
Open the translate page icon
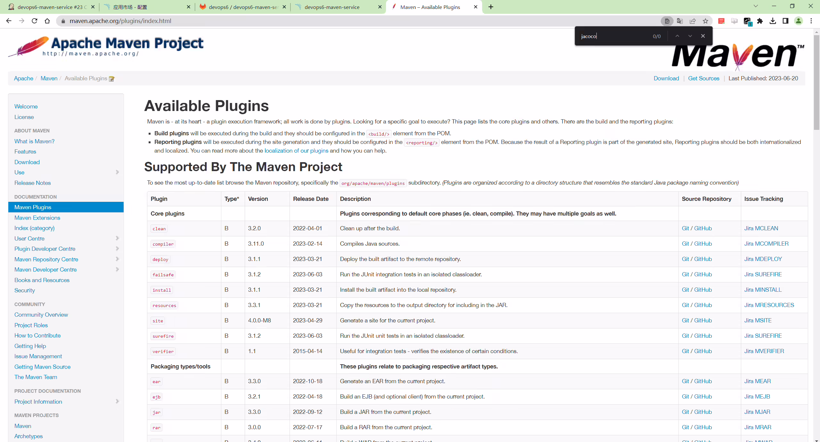680,21
